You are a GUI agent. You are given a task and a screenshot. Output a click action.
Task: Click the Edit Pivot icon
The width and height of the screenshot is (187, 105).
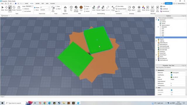(x=53, y=9)
